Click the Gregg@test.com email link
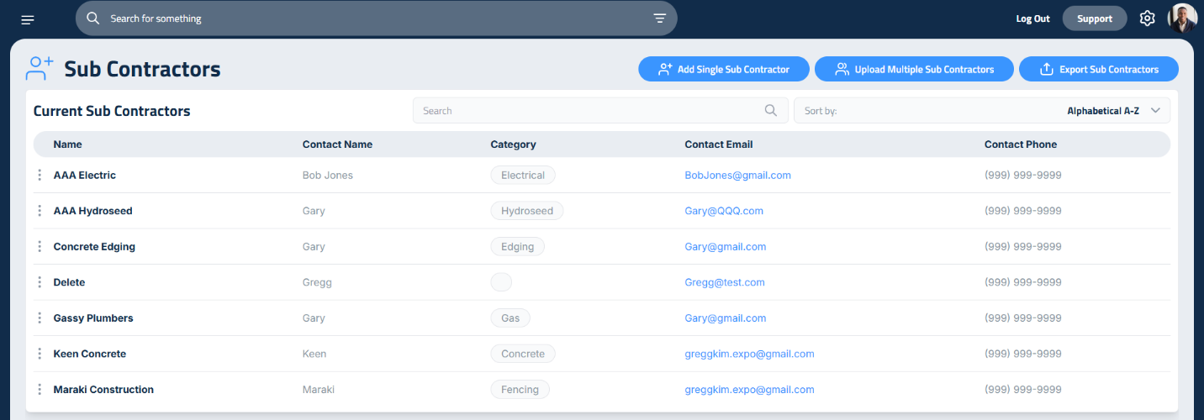Viewport: 1204px width, 420px height. tap(724, 282)
